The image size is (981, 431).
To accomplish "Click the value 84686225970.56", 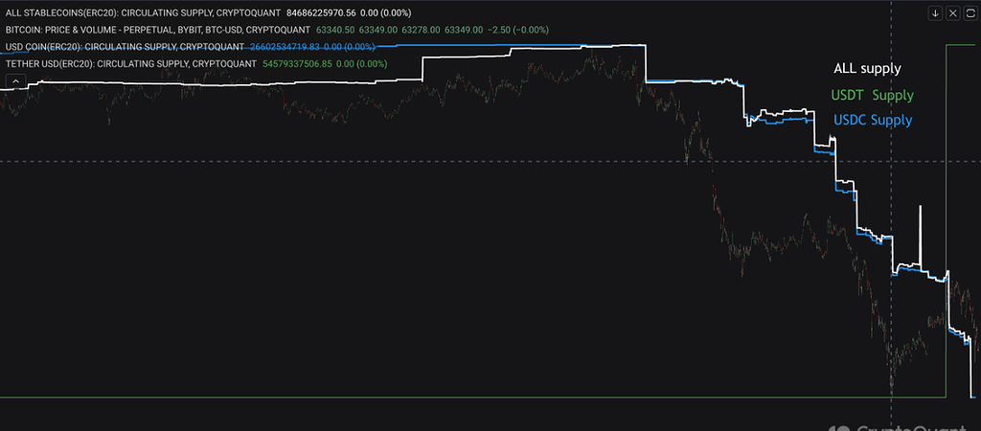I will 320,12.
